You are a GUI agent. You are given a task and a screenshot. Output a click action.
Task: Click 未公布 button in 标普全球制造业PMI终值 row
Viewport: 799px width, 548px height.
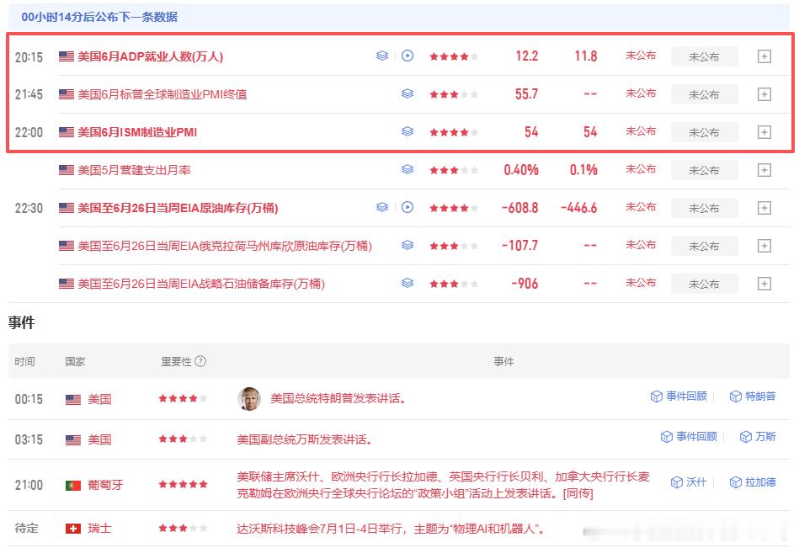704,94
